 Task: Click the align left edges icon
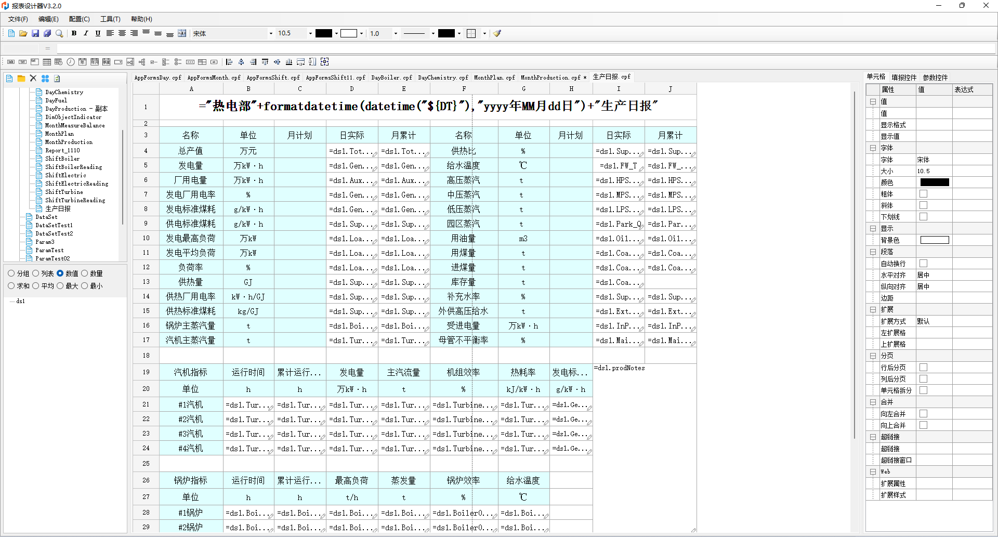229,62
